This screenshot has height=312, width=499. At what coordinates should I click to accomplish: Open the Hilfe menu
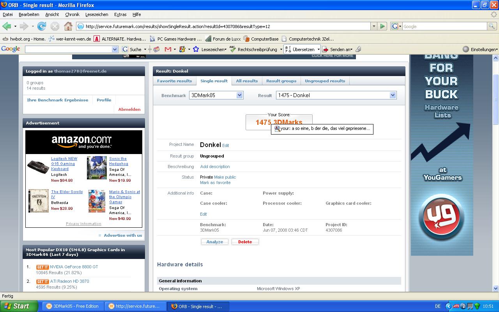(x=136, y=14)
